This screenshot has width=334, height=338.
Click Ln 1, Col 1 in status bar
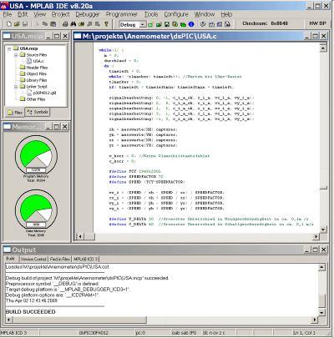click(x=305, y=333)
